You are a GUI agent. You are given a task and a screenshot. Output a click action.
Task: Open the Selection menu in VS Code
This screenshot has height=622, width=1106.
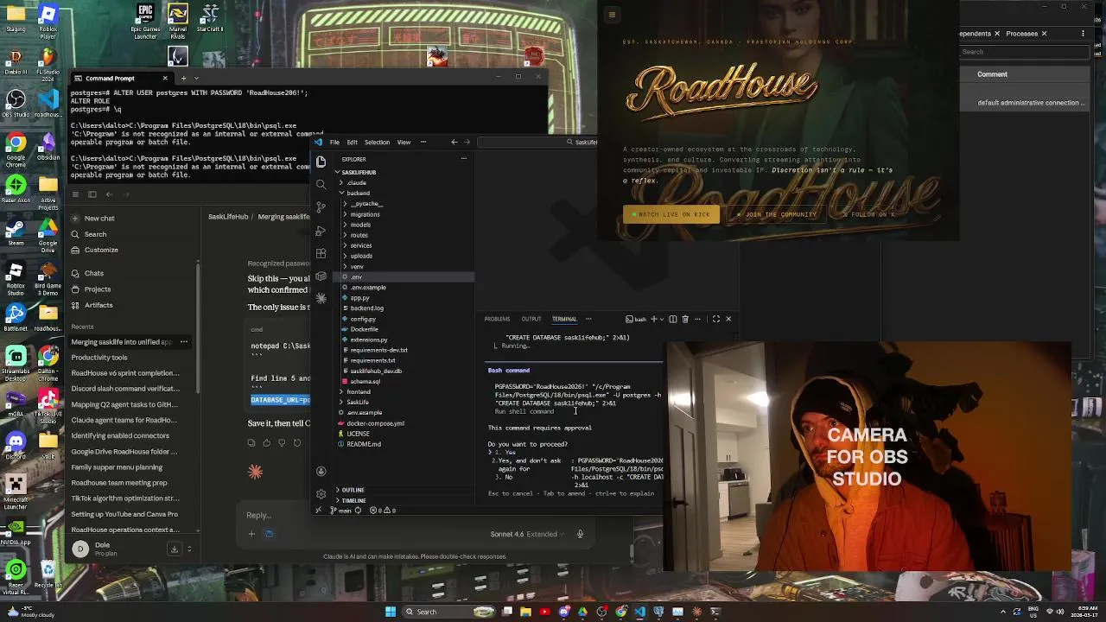click(377, 142)
